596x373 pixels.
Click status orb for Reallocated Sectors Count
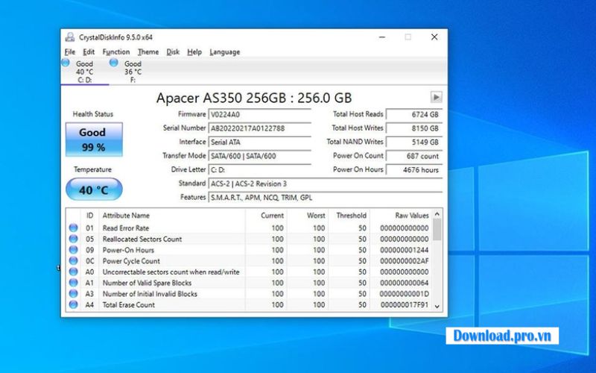pyautogui.click(x=73, y=239)
